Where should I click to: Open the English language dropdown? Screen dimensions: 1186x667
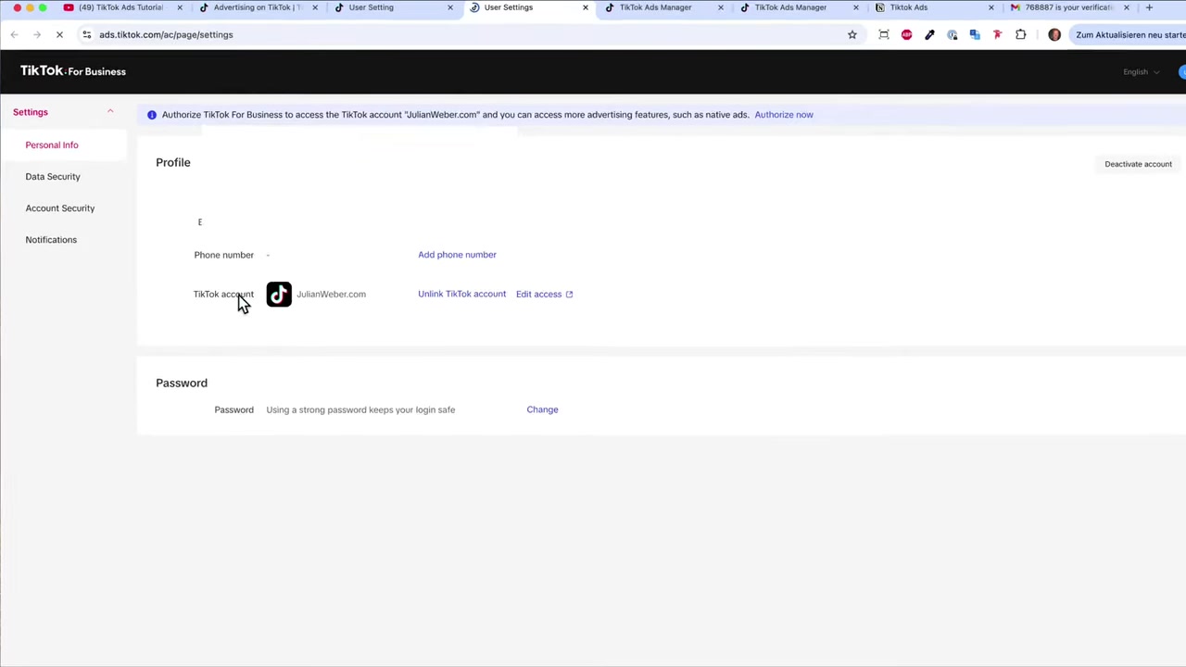(x=1141, y=71)
